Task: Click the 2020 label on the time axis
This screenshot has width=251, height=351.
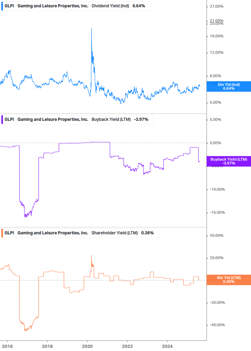Action: [x=87, y=346]
